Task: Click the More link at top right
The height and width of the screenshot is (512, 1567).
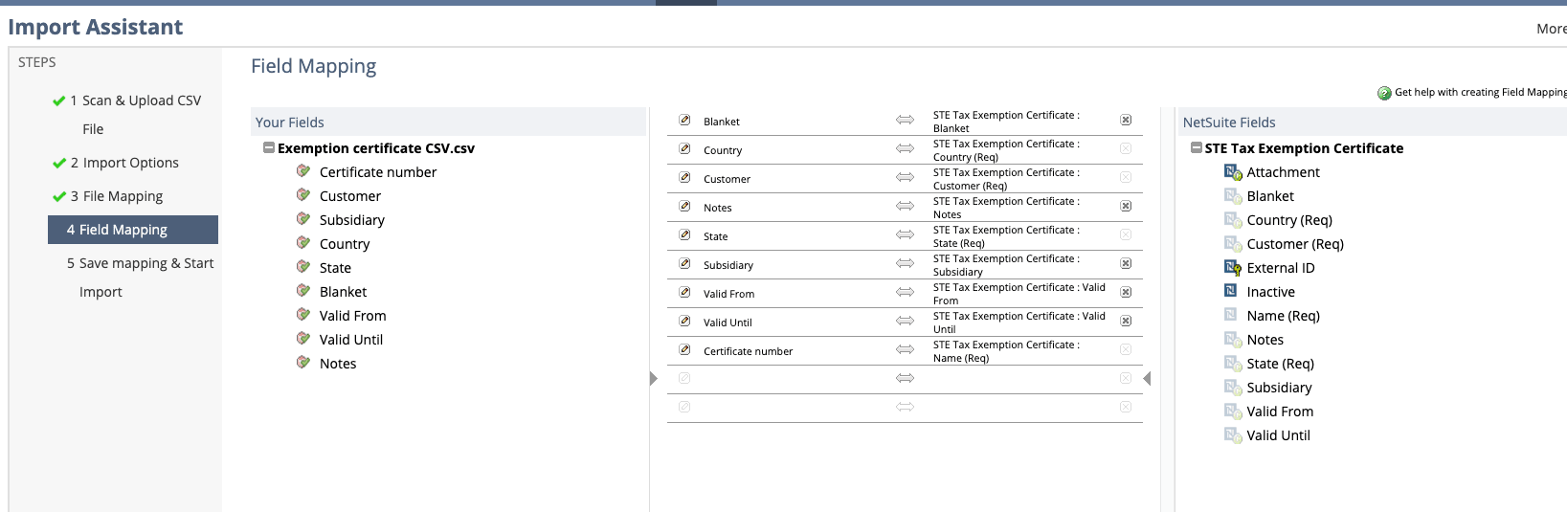Action: [x=1551, y=29]
